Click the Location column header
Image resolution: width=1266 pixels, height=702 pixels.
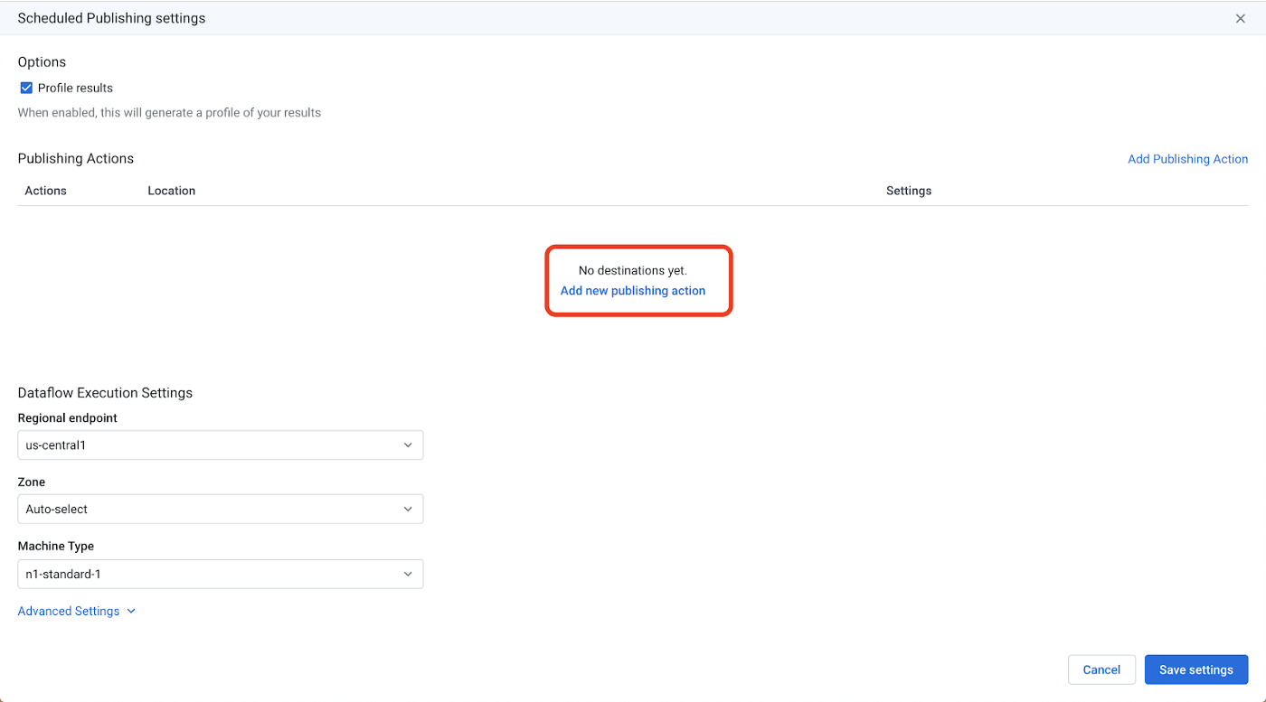(x=172, y=191)
